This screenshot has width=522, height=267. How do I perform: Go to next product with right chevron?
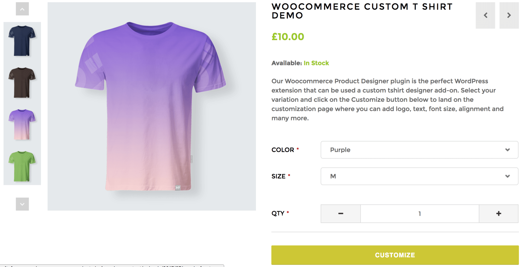(509, 15)
